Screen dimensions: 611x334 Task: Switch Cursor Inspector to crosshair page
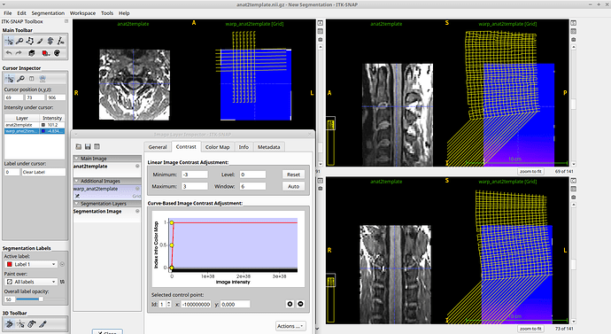(x=10, y=79)
